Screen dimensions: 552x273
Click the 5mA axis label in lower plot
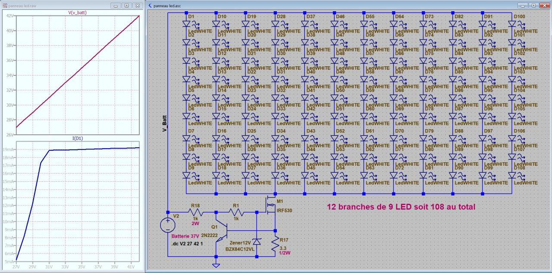(x=10, y=261)
